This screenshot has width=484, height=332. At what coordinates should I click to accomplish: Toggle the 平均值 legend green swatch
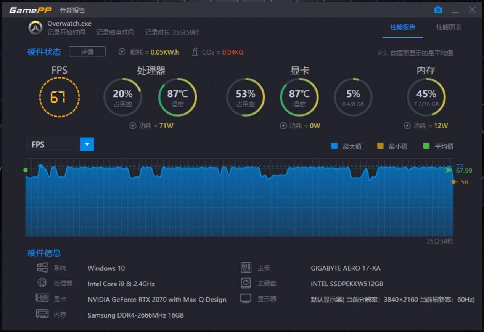point(426,146)
